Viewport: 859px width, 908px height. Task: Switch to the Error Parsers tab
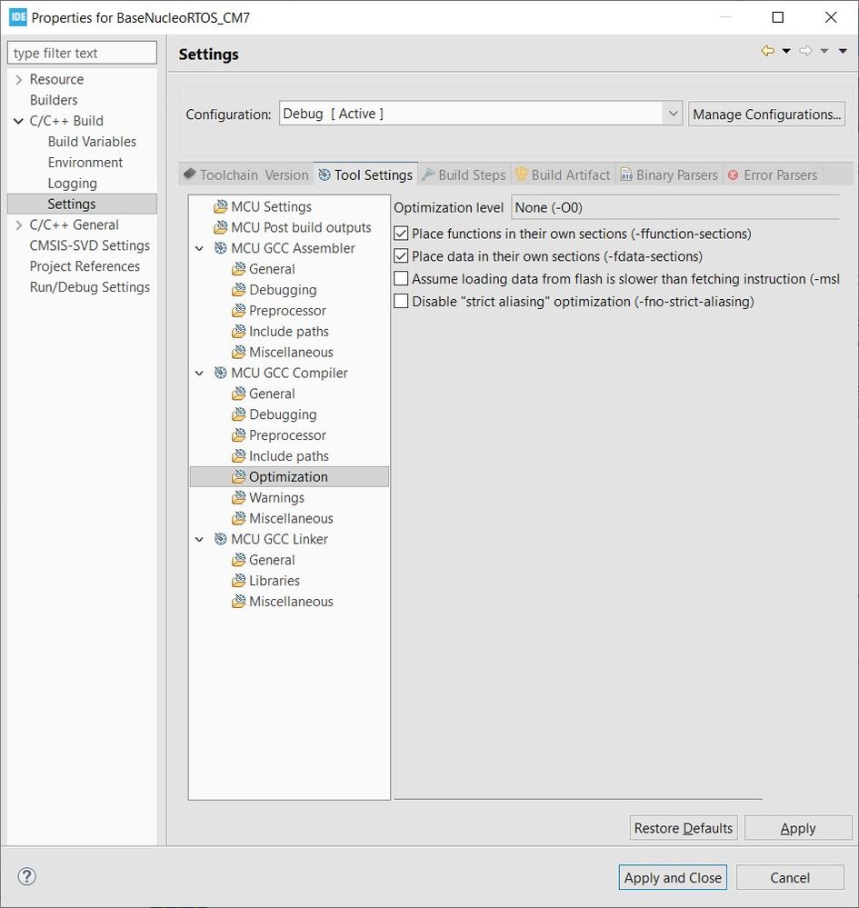pyautogui.click(x=773, y=175)
